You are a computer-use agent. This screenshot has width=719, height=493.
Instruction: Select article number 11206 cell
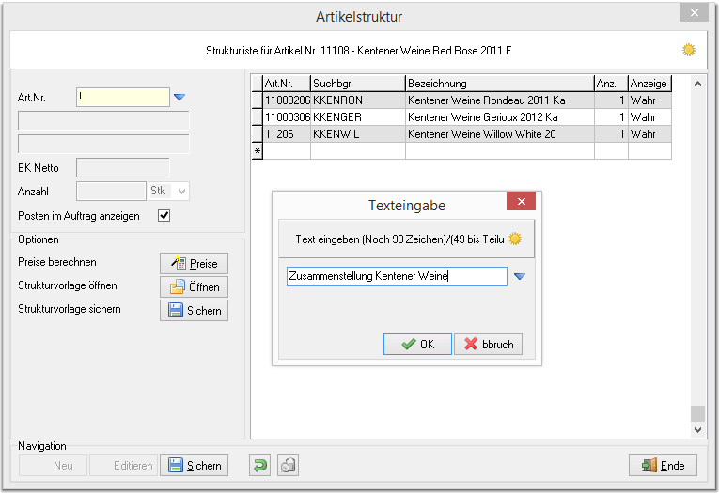point(287,134)
